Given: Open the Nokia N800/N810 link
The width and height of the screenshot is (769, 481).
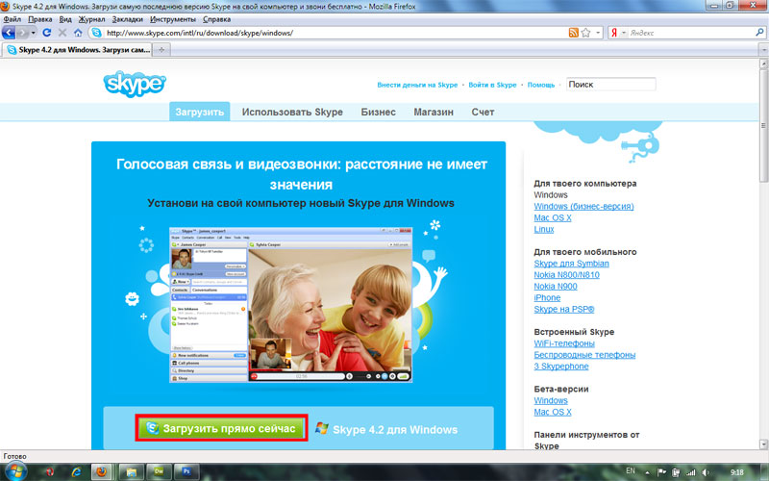Looking at the screenshot, I should click(566, 275).
